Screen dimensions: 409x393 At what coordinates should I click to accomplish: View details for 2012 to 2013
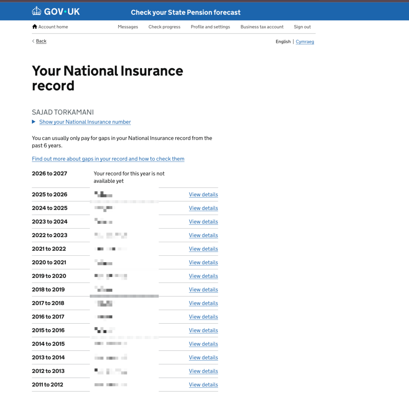[x=203, y=371]
